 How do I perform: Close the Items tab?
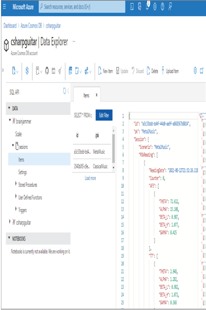(x=96, y=95)
